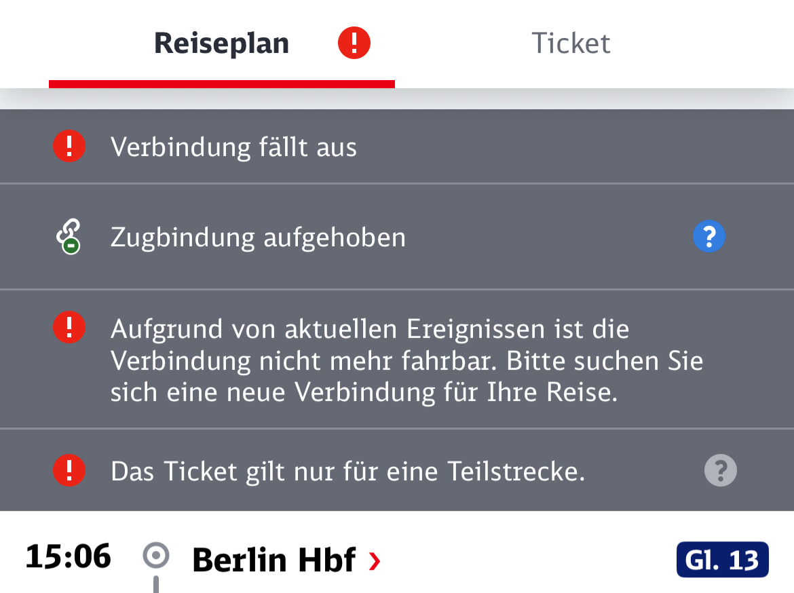
Task: Expand the red chevron next to Berlin Hbf
Action: [374, 561]
